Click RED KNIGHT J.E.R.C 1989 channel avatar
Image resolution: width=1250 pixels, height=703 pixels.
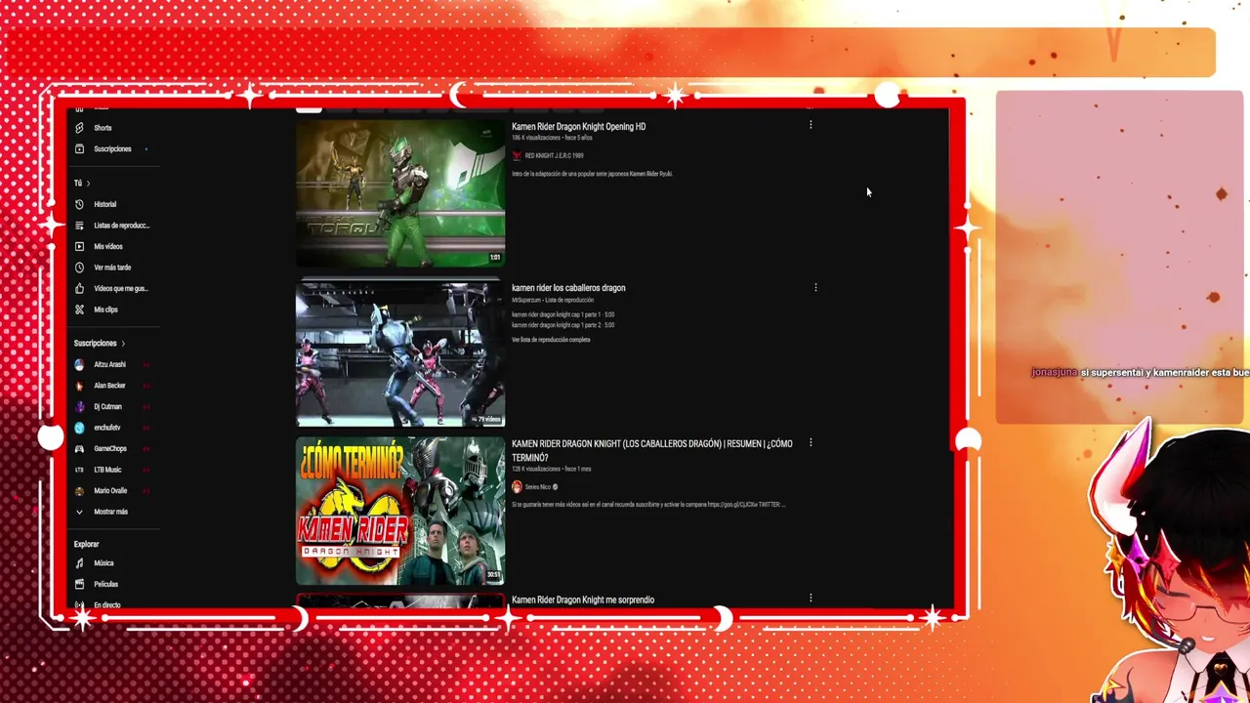[517, 155]
